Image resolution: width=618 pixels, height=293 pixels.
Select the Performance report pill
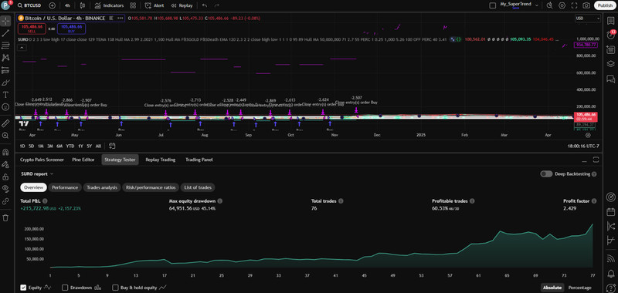click(65, 187)
